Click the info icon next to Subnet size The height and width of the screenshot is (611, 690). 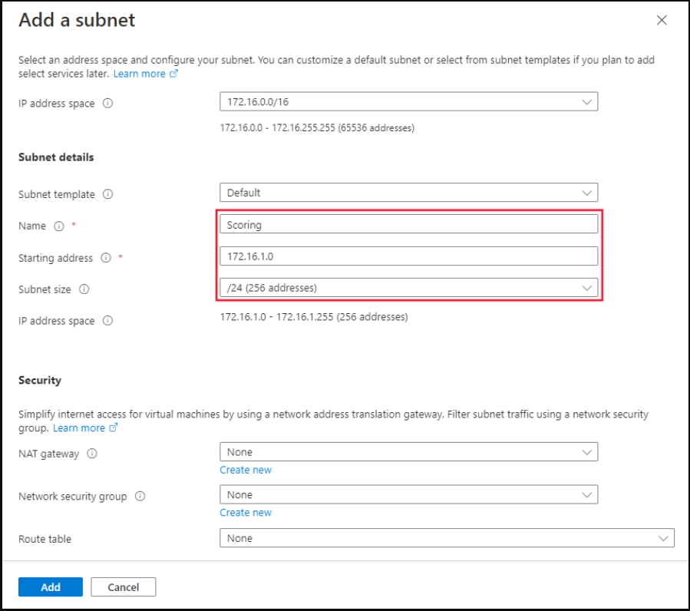coord(84,289)
